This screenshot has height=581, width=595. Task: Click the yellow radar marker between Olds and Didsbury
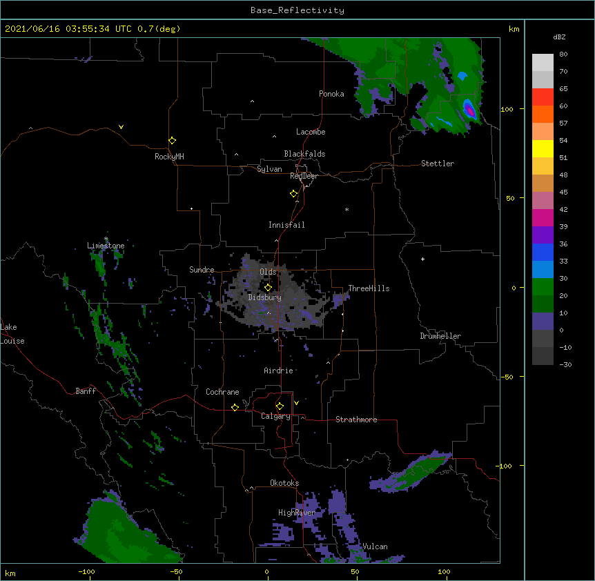click(268, 288)
